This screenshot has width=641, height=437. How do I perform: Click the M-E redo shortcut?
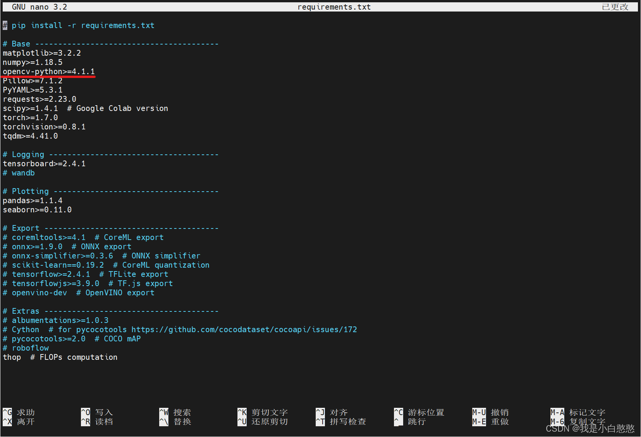pos(491,422)
